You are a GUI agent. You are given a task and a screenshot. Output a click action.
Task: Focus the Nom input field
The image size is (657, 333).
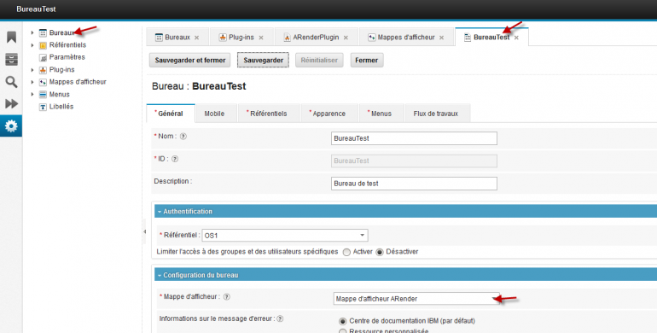coord(414,138)
